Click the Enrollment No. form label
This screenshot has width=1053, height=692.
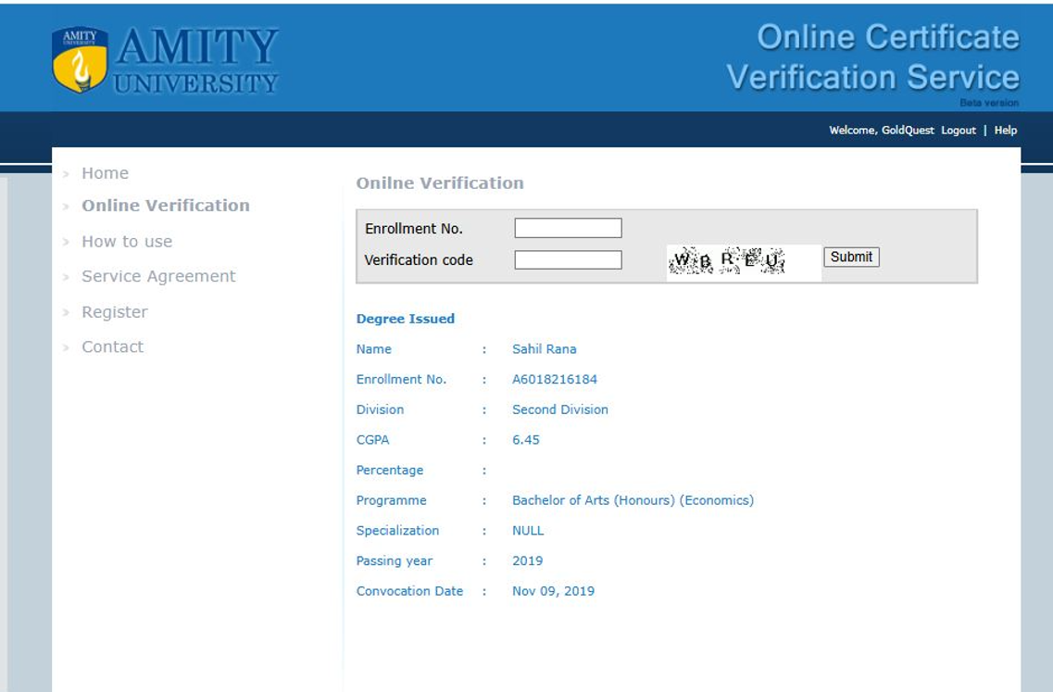point(414,229)
